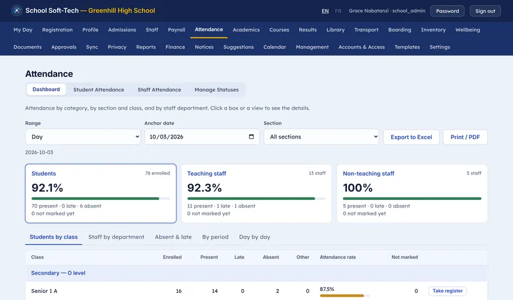Open the Absent & late tab
513x300 pixels.
[x=173, y=237]
